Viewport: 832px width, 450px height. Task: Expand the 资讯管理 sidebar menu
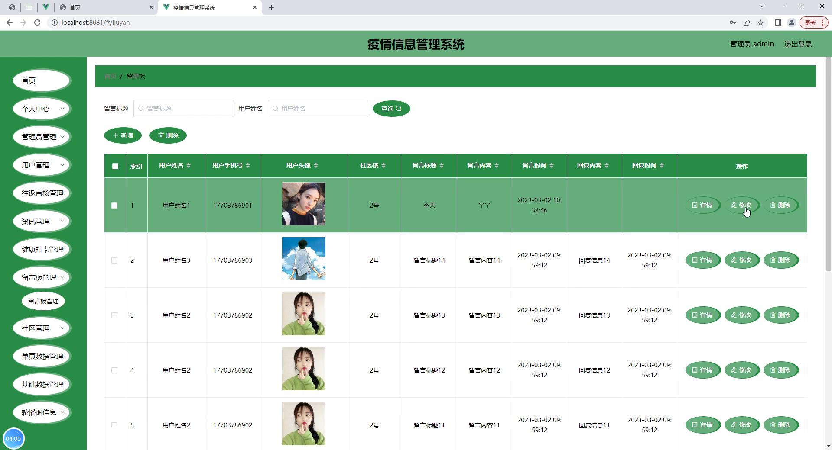(x=42, y=221)
